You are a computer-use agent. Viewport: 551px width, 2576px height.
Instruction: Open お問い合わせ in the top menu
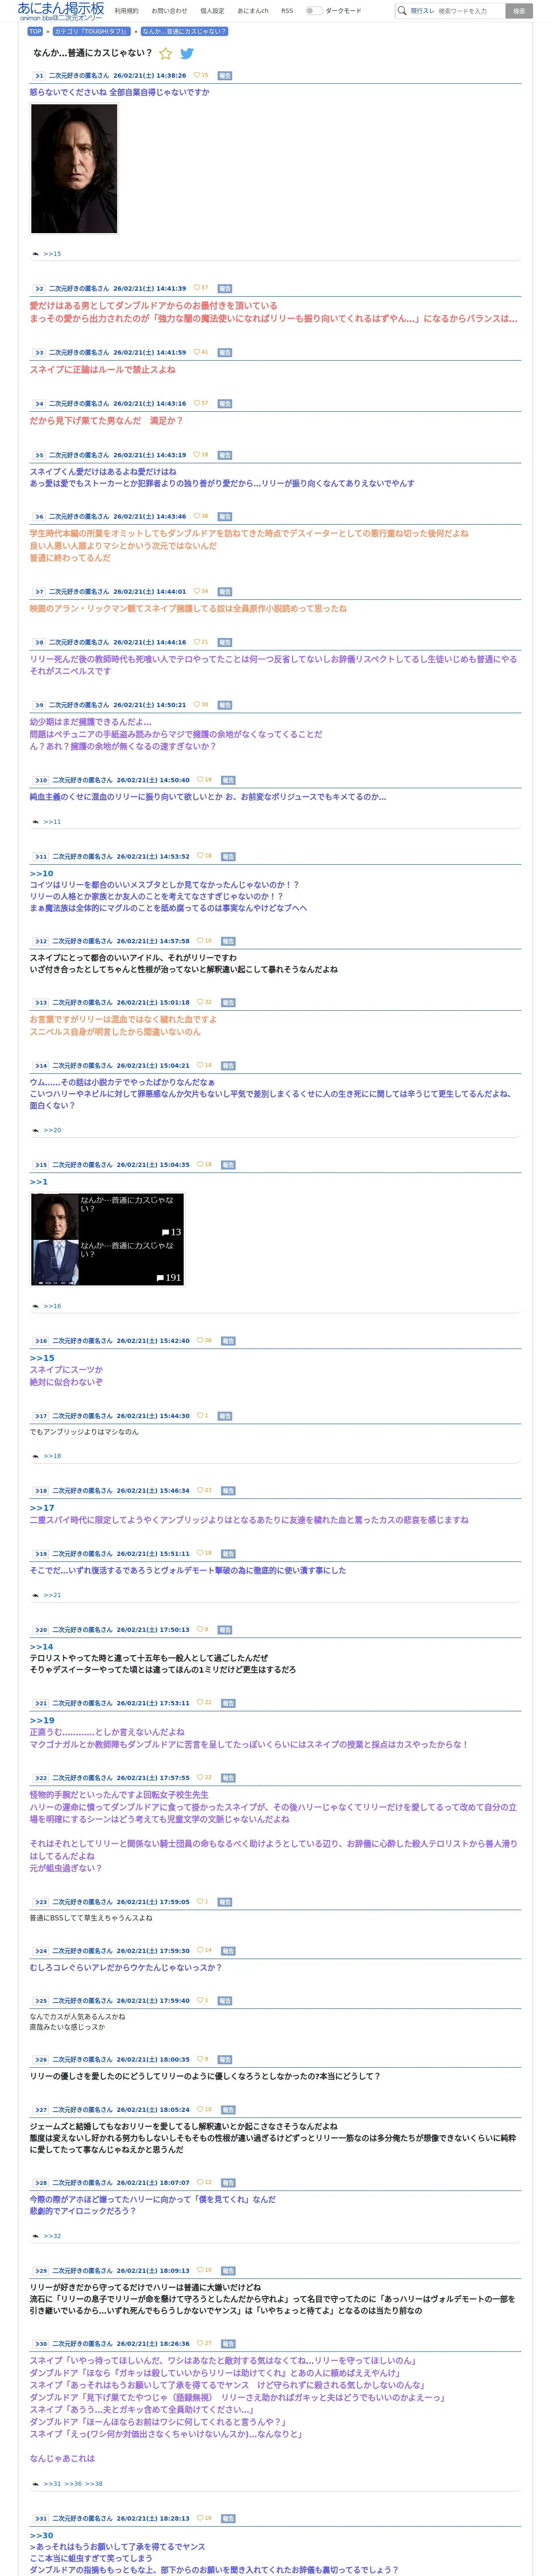(x=169, y=11)
